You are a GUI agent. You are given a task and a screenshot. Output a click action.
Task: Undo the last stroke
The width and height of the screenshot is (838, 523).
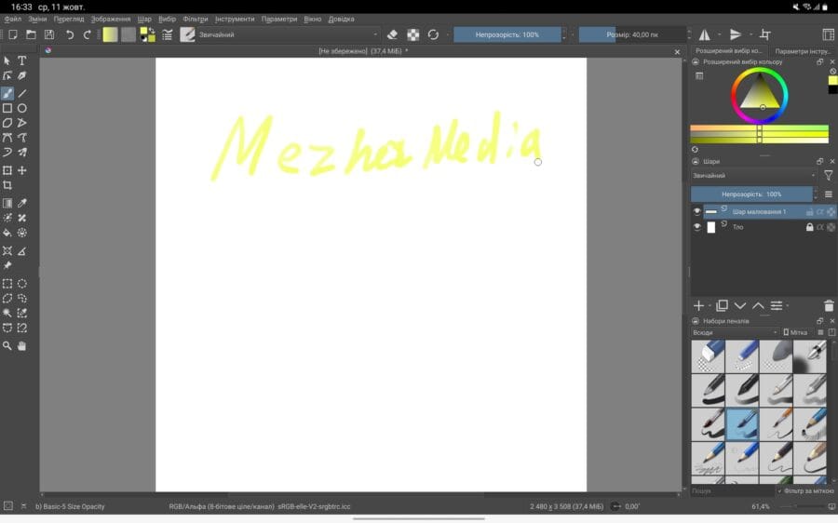[70, 34]
